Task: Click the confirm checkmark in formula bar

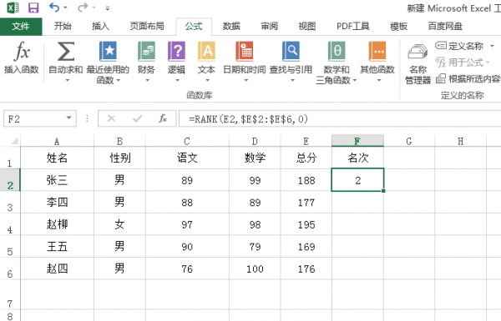Action: pos(138,118)
